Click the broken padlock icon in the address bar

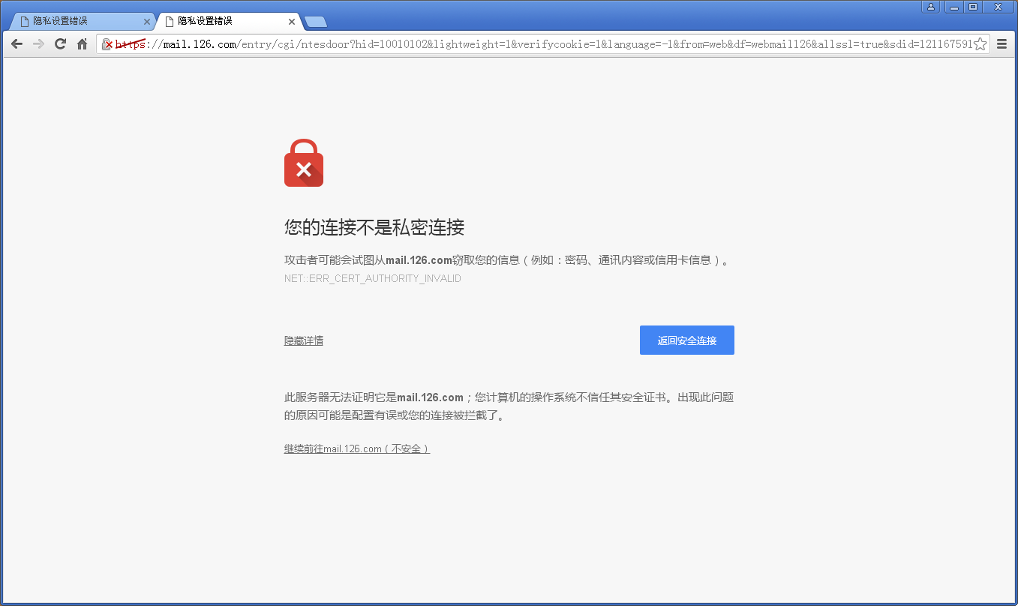(x=107, y=44)
